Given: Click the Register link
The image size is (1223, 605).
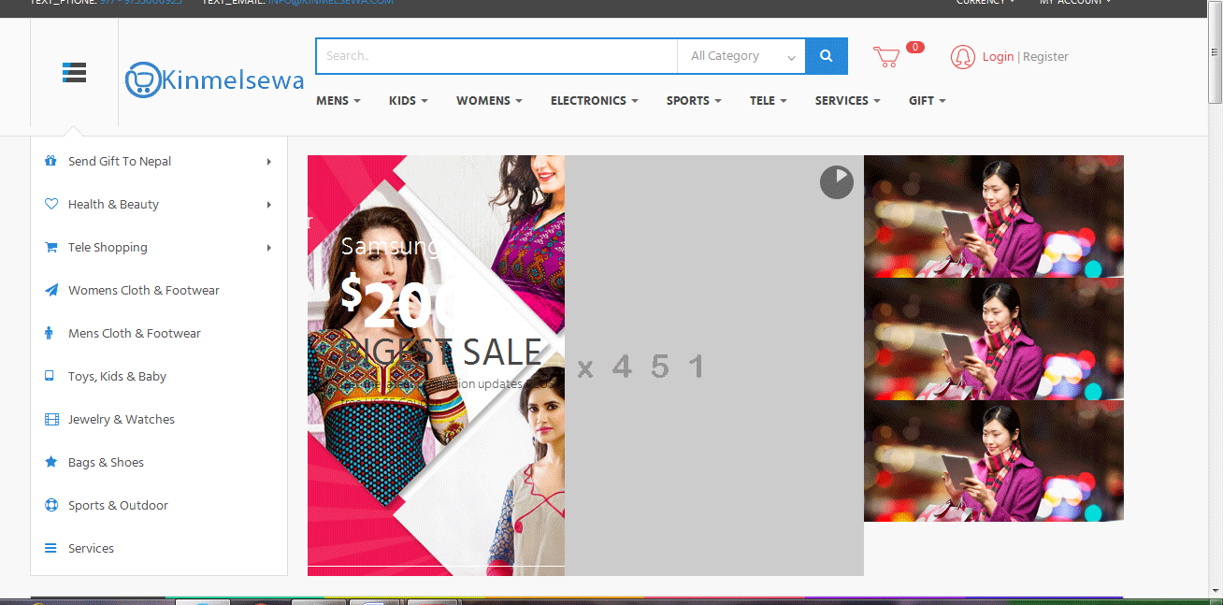Looking at the screenshot, I should pos(1045,57).
